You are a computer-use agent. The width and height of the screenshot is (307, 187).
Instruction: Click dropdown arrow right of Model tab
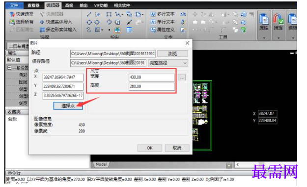pyautogui.click(x=229, y=165)
